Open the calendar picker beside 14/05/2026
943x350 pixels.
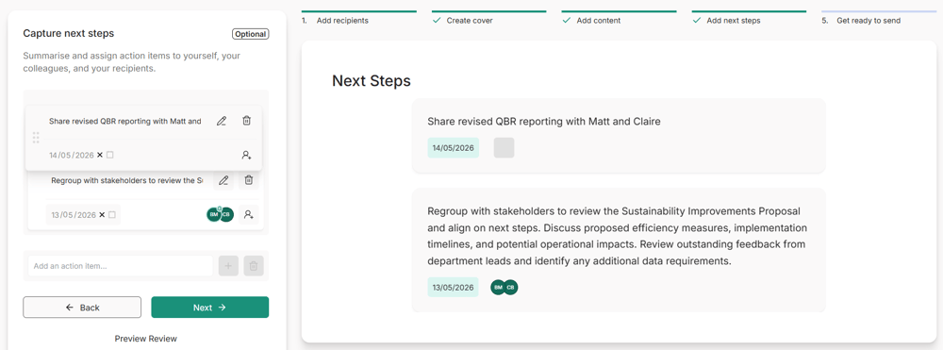pos(110,155)
